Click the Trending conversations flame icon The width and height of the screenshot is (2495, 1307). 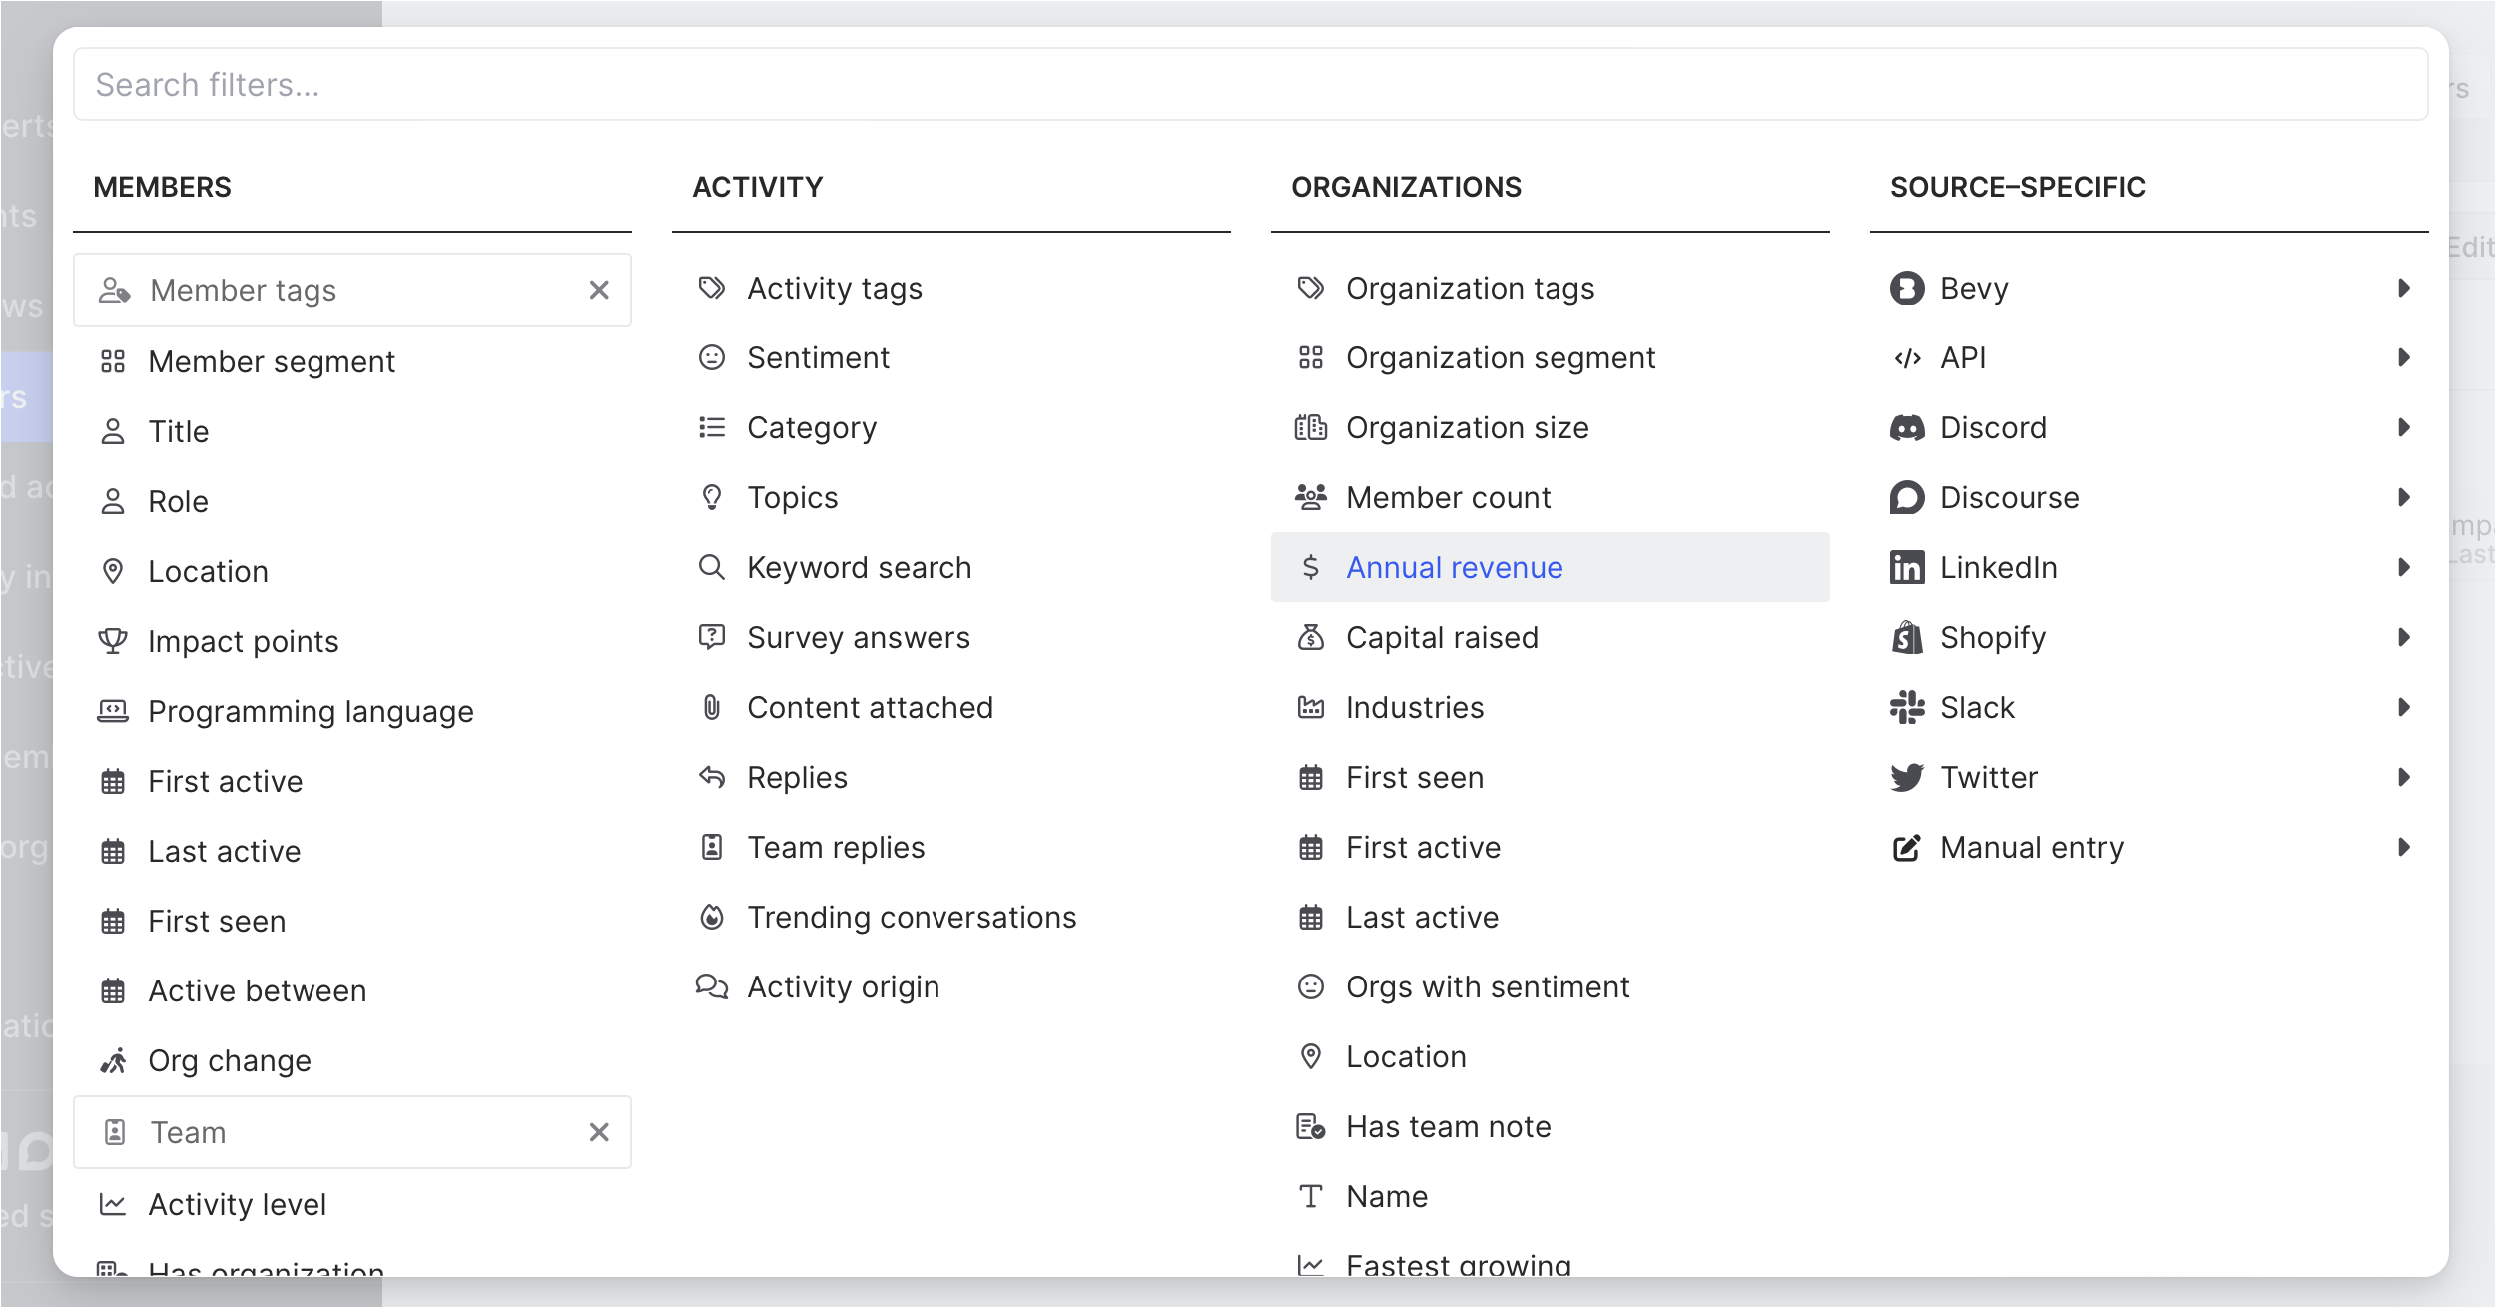tap(711, 918)
